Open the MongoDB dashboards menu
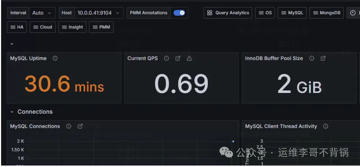This screenshot has width=360, height=167. tap(326, 13)
